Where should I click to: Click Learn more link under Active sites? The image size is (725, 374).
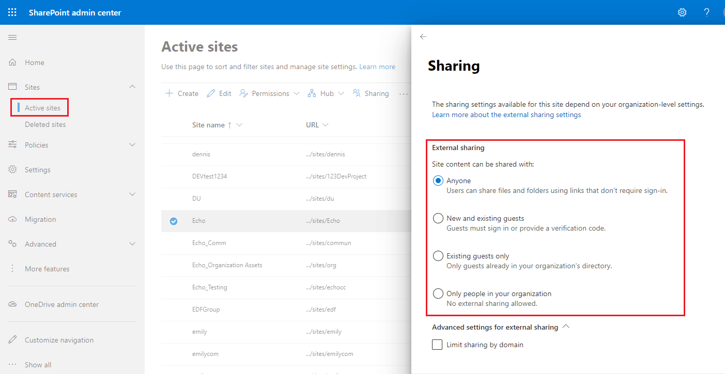pyautogui.click(x=377, y=67)
